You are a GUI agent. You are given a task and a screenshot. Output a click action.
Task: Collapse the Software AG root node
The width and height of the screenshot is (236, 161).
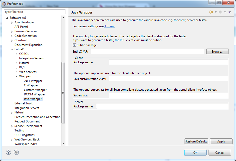coord(7,18)
